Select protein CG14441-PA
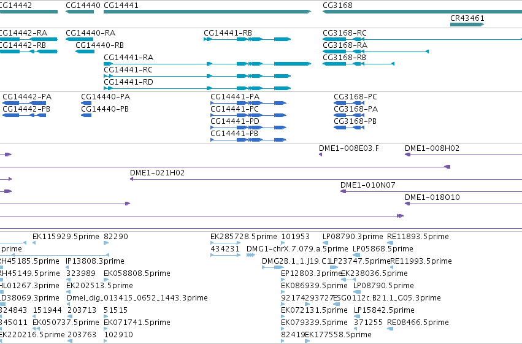Image resolution: width=522 pixels, height=344 pixels. (248, 103)
